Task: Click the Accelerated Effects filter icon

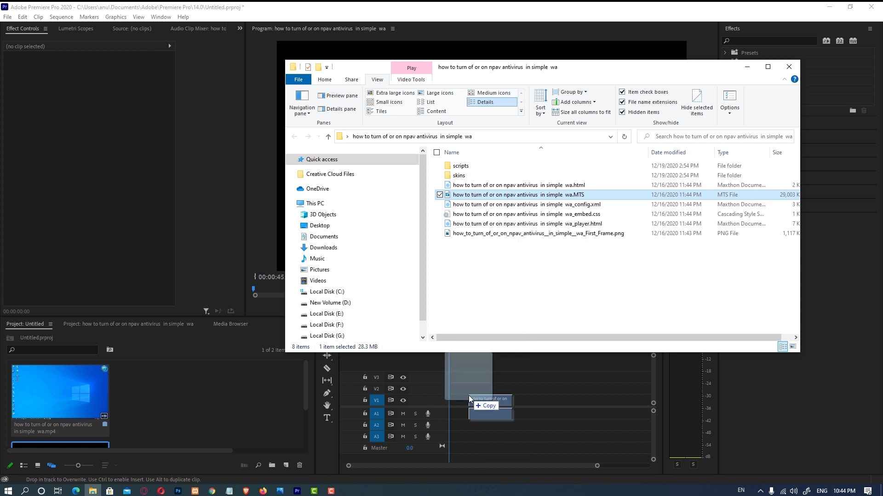Action: click(x=826, y=41)
